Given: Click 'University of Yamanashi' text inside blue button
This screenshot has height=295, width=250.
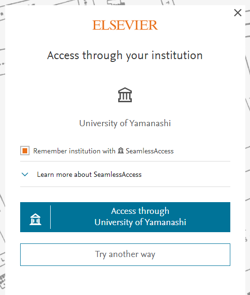Looking at the screenshot, I should 140,222.
